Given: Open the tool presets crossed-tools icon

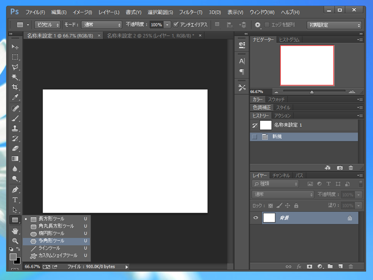Looking at the screenshot, I should point(241,87).
